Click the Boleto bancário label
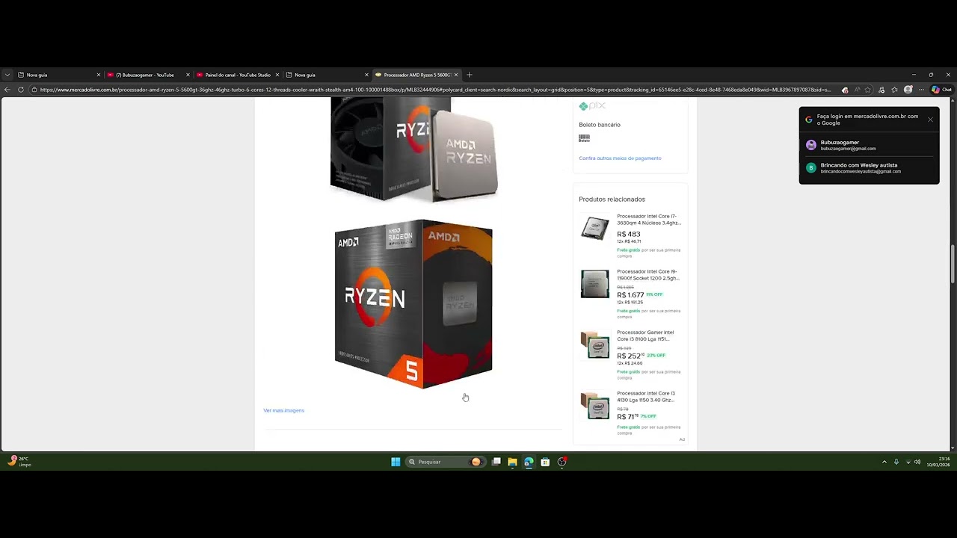Viewport: 957px width, 538px height. (x=600, y=125)
